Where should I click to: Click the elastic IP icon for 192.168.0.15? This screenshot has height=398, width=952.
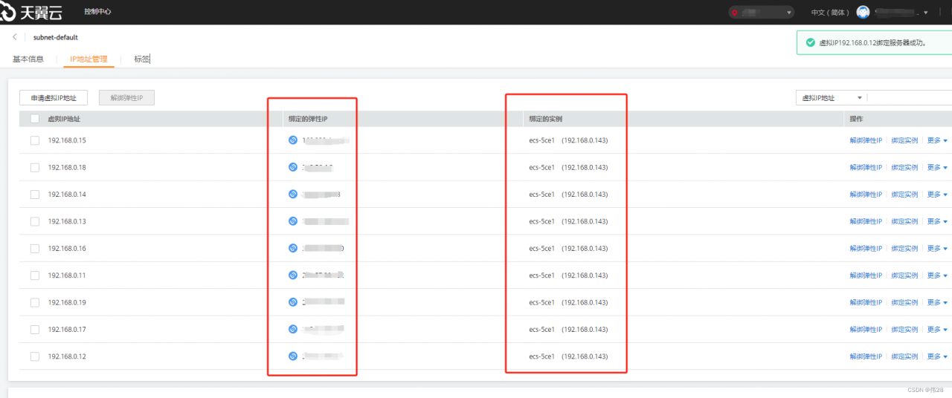292,140
